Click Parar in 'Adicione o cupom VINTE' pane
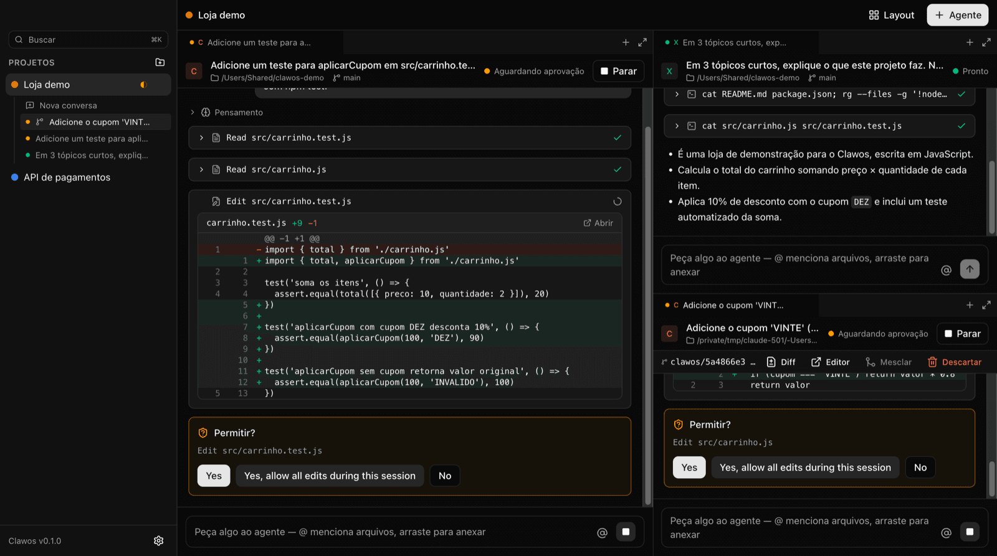Screen dimensions: 997x556 click(x=963, y=334)
